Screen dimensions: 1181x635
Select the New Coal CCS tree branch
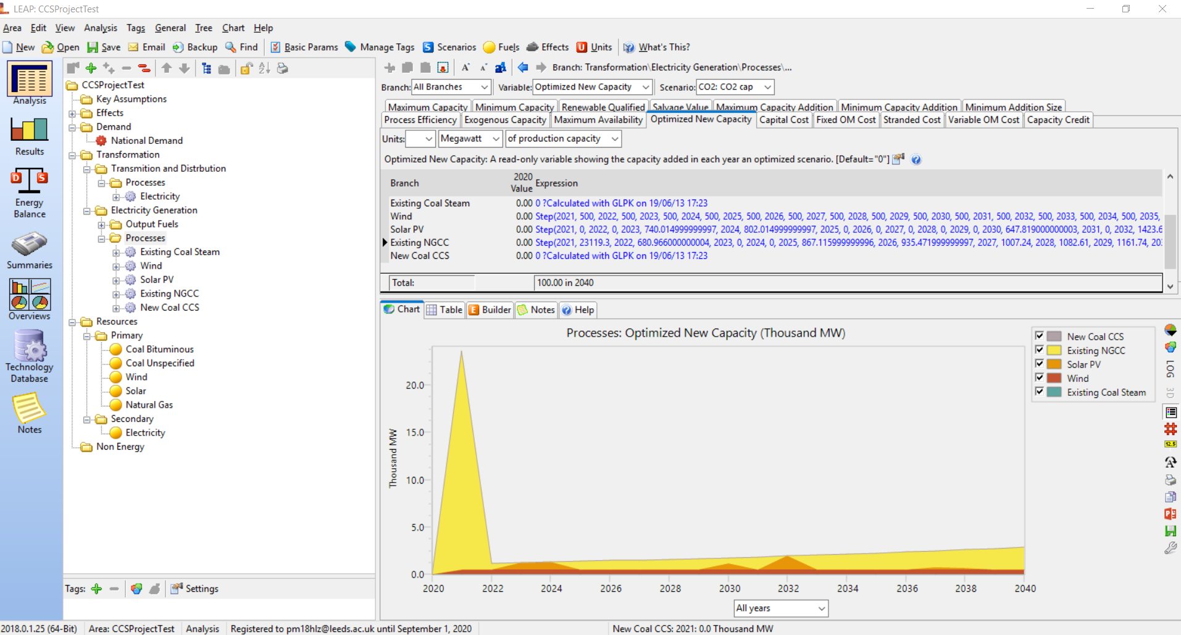pyautogui.click(x=169, y=308)
